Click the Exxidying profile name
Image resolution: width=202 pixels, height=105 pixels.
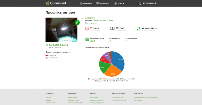[90, 18]
